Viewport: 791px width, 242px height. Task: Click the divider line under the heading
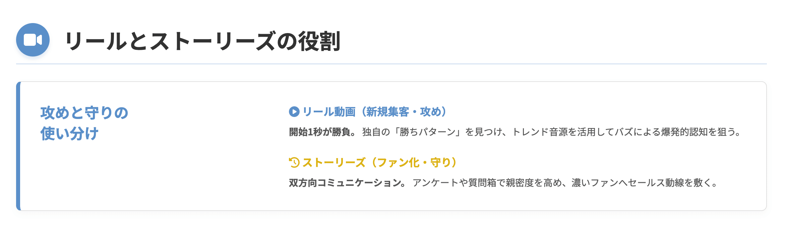[x=391, y=64]
